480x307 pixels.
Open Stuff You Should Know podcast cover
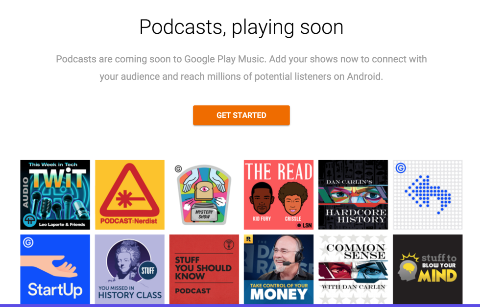click(x=204, y=269)
